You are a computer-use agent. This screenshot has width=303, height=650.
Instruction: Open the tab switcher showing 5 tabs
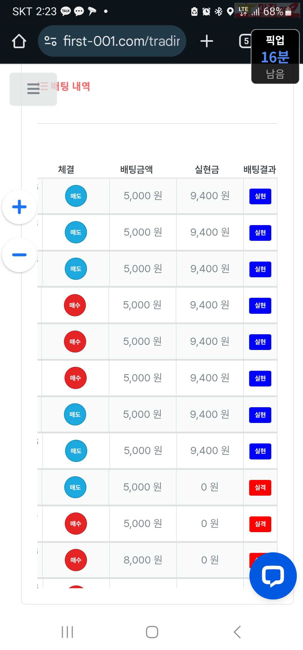point(246,41)
